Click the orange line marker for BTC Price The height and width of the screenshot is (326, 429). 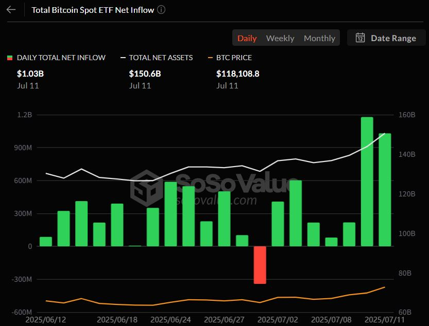pos(210,58)
